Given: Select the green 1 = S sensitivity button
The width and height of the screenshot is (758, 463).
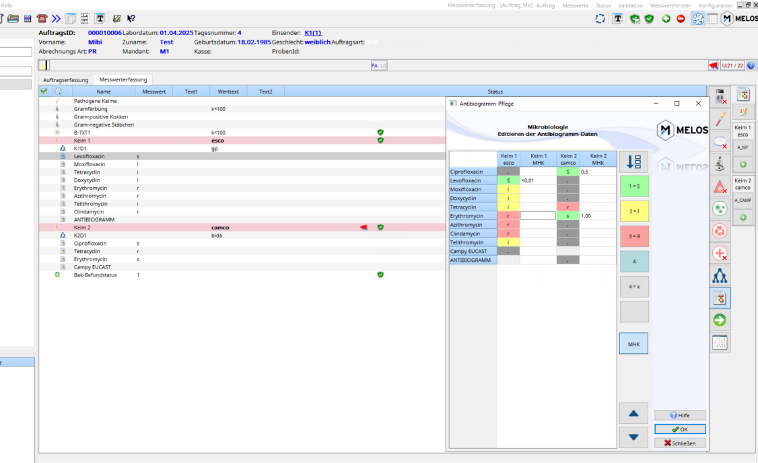Looking at the screenshot, I should (x=633, y=186).
